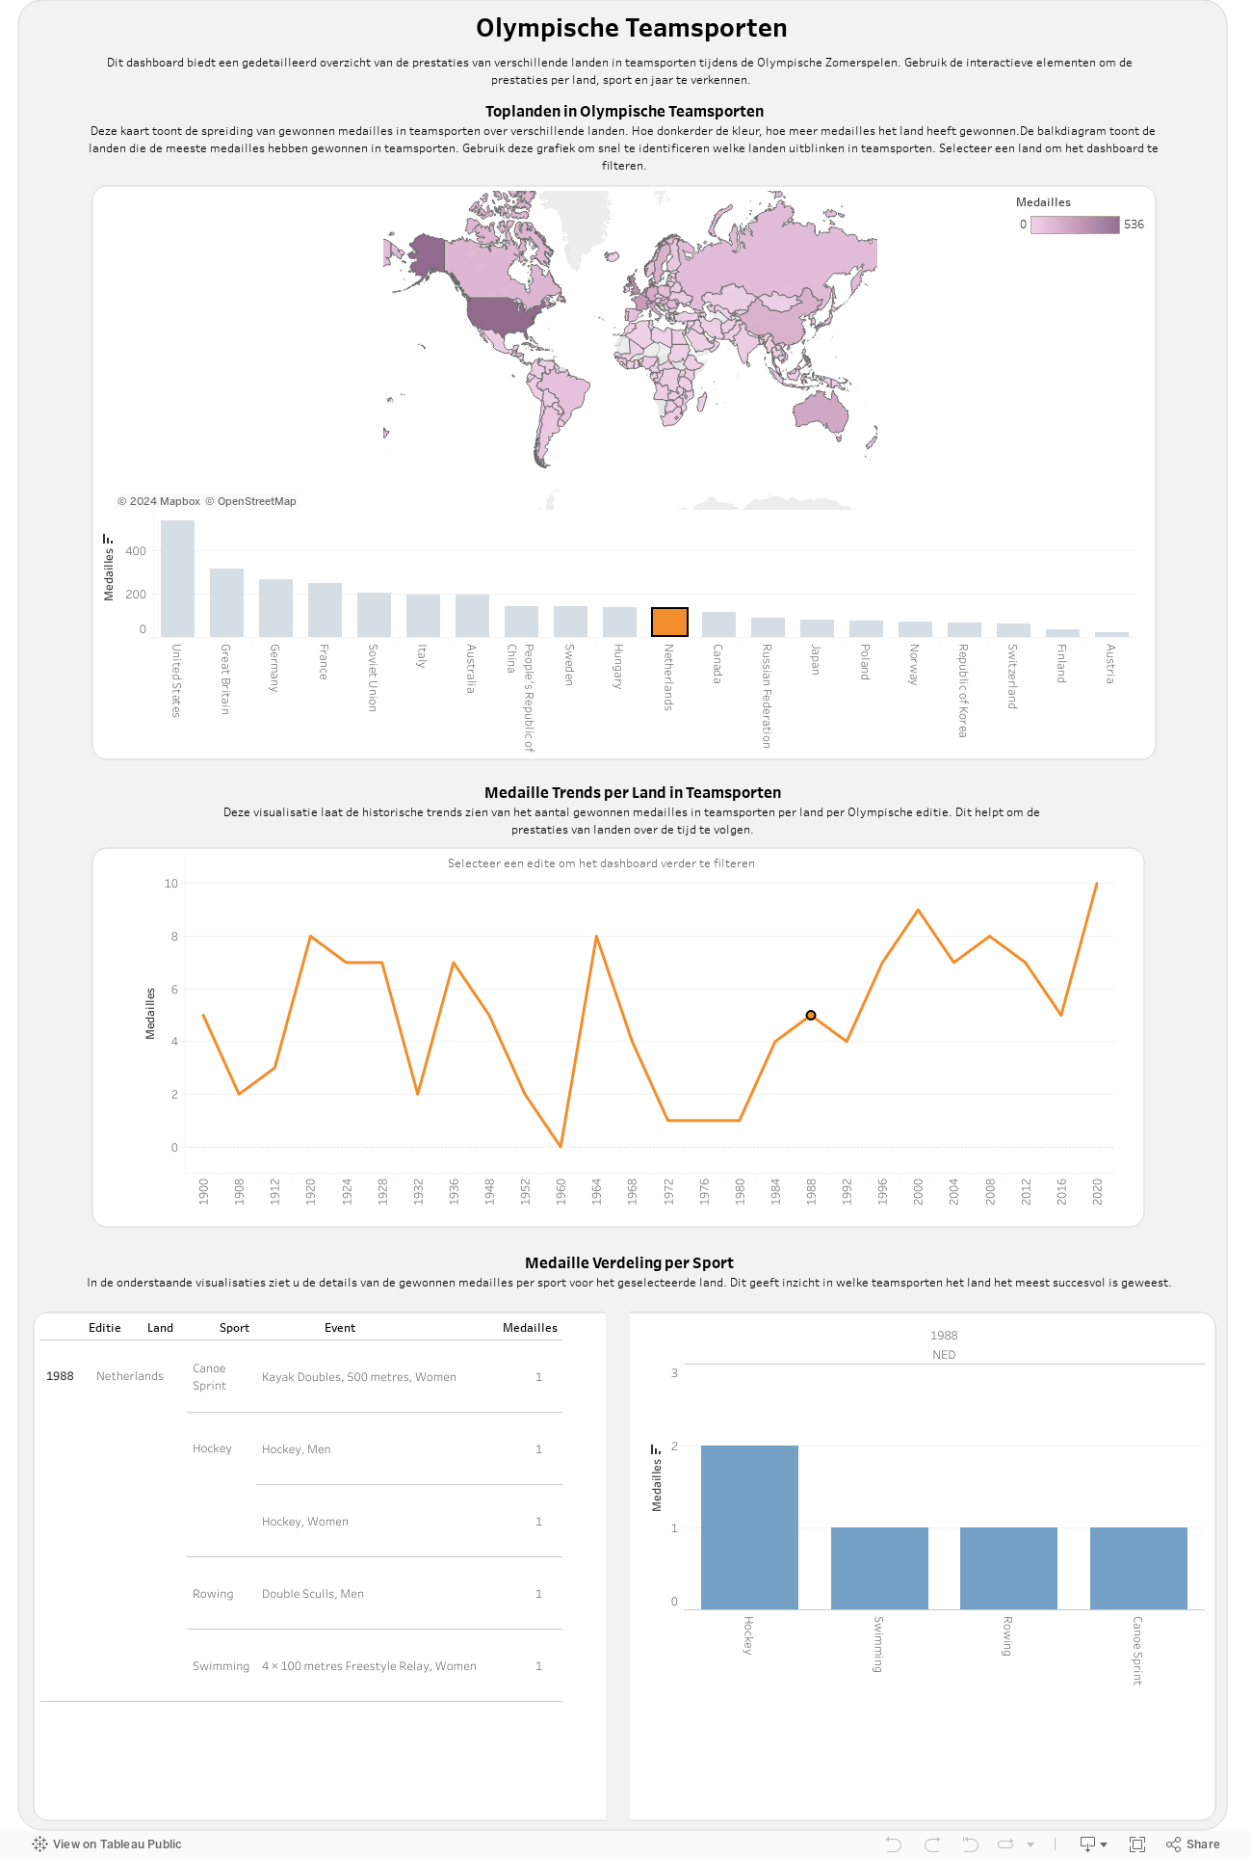Select the Germany bar
This screenshot has width=1252, height=1857.
click(275, 608)
